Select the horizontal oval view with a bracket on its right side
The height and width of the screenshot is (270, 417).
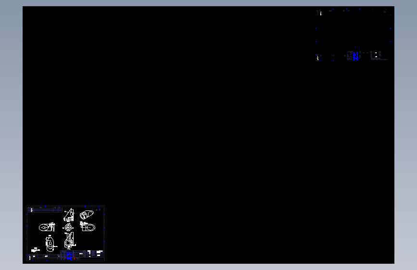tap(47, 227)
